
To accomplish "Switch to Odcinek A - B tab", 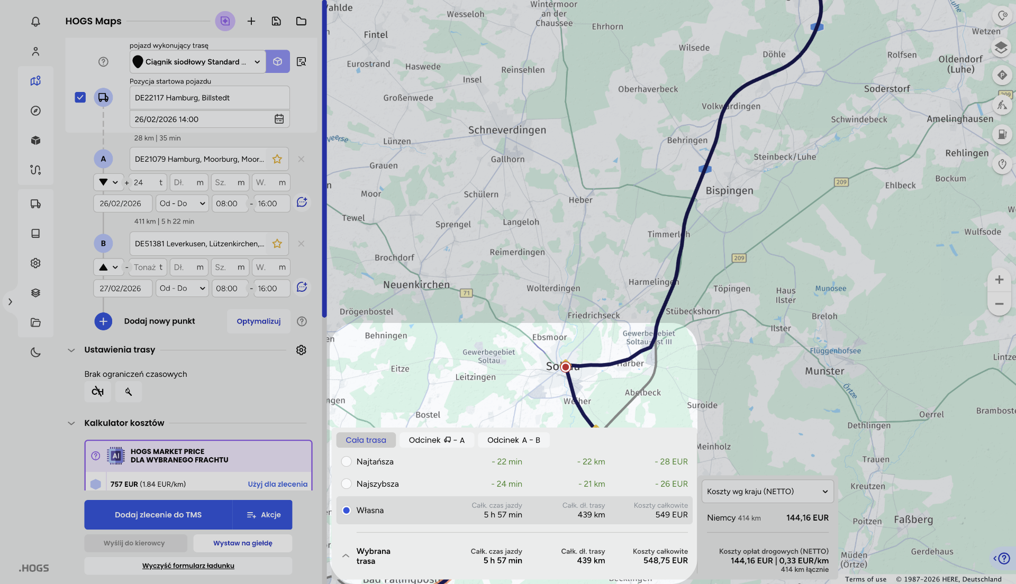I will [x=513, y=440].
